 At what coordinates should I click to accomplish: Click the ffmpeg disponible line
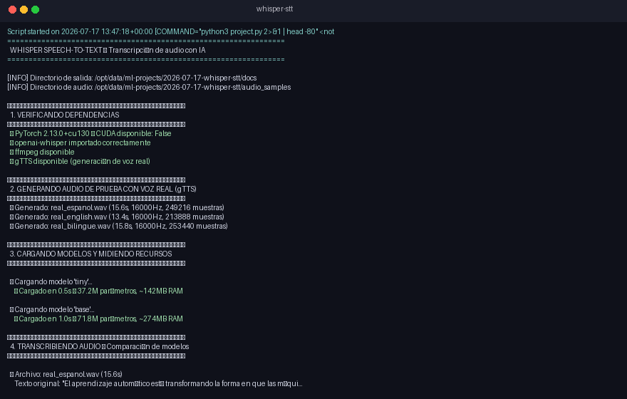point(42,152)
